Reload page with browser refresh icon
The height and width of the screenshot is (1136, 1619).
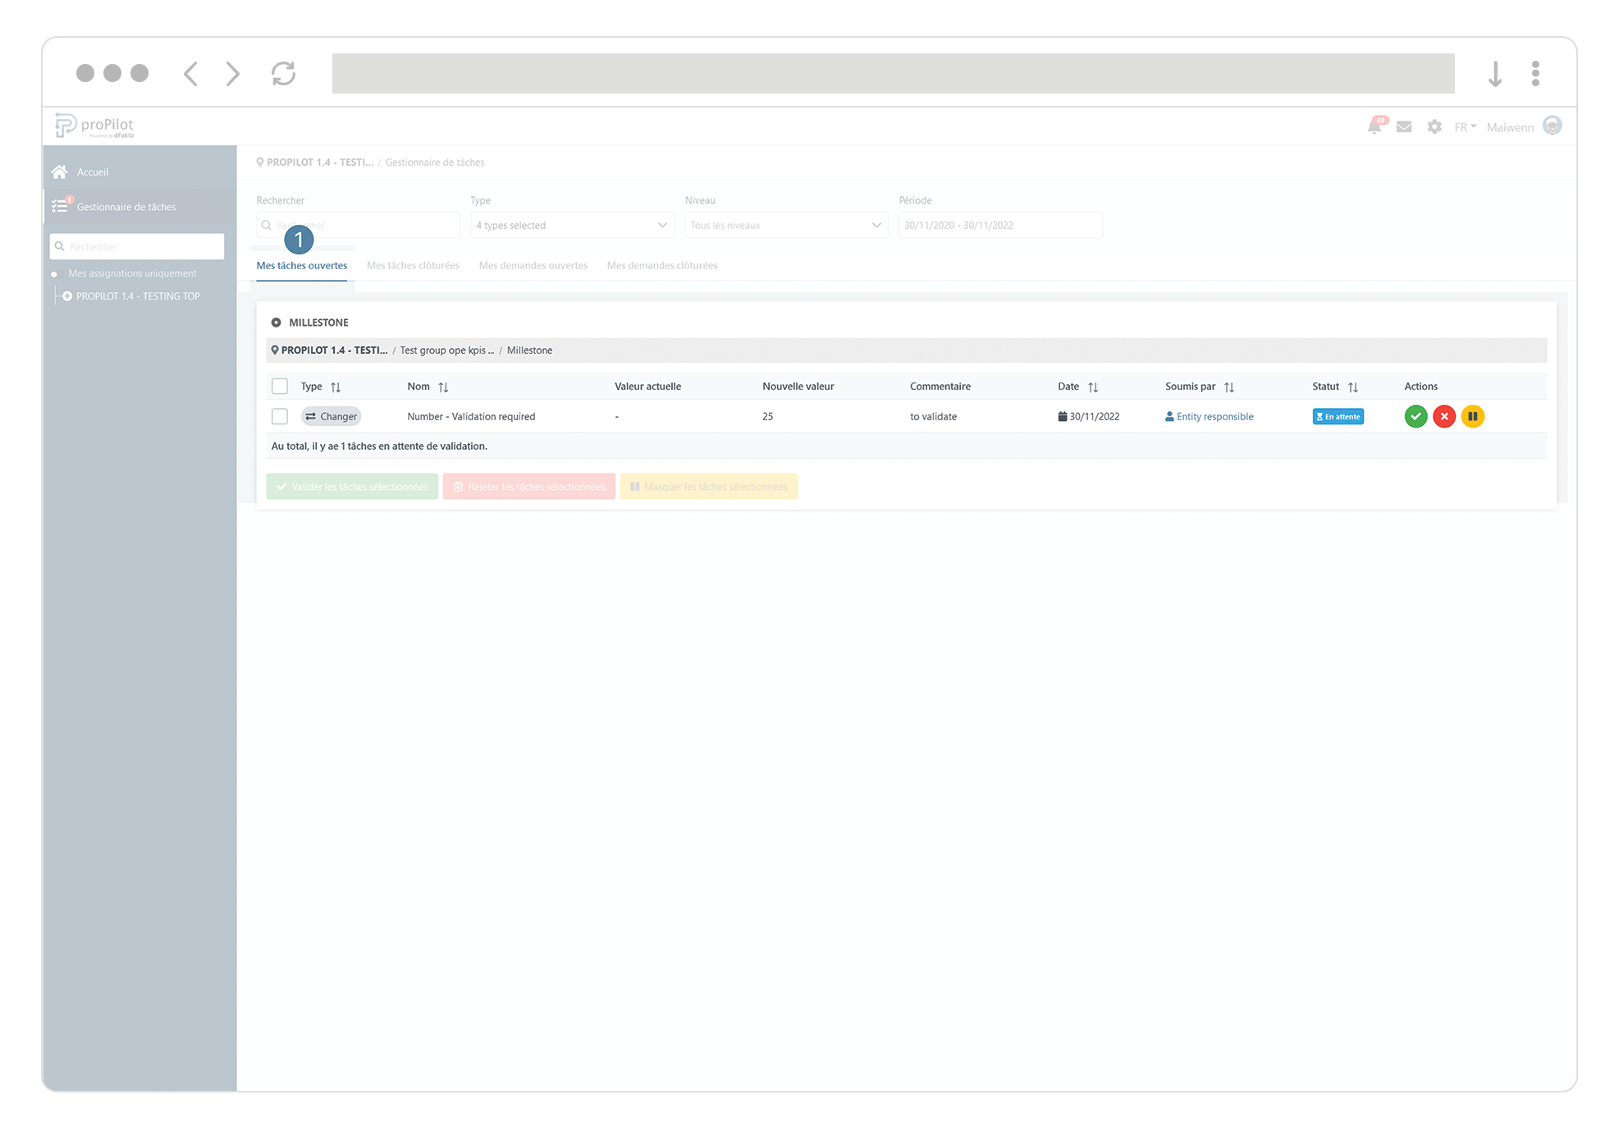[x=283, y=74]
